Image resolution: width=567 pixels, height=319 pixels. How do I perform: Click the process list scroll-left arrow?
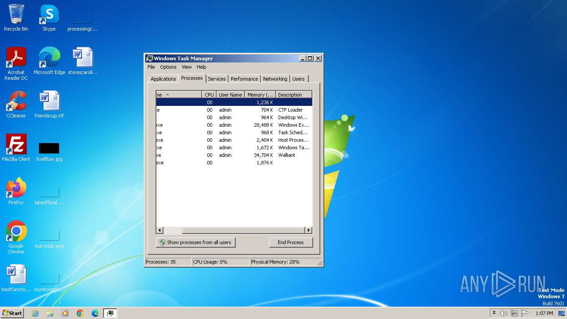160,230
